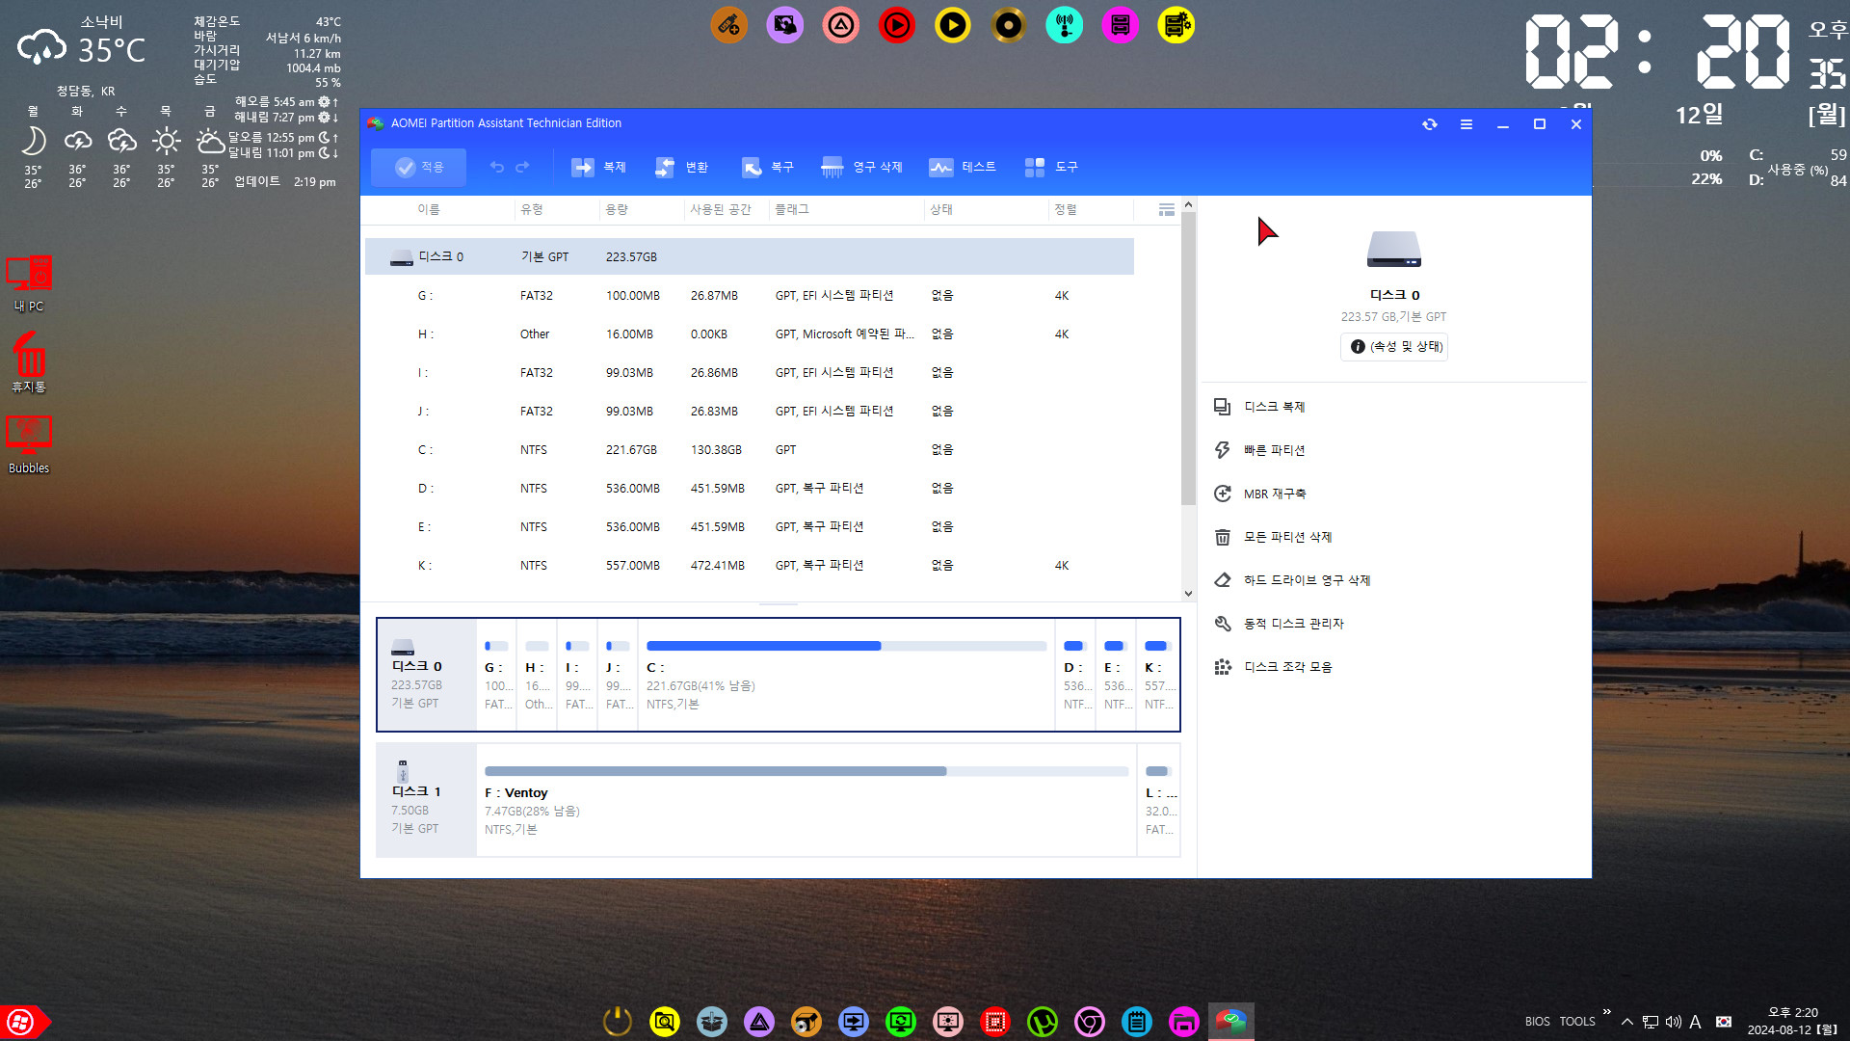Click scroll up arrow of partition list

(1188, 204)
